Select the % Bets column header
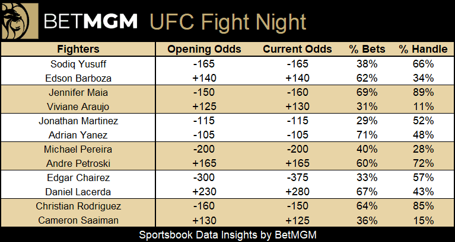Image resolution: width=455 pixels, height=242 pixels. tap(367, 49)
